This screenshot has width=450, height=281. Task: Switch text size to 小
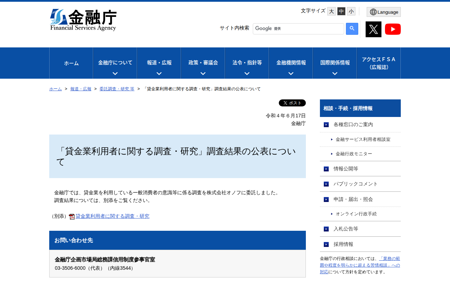351,11
